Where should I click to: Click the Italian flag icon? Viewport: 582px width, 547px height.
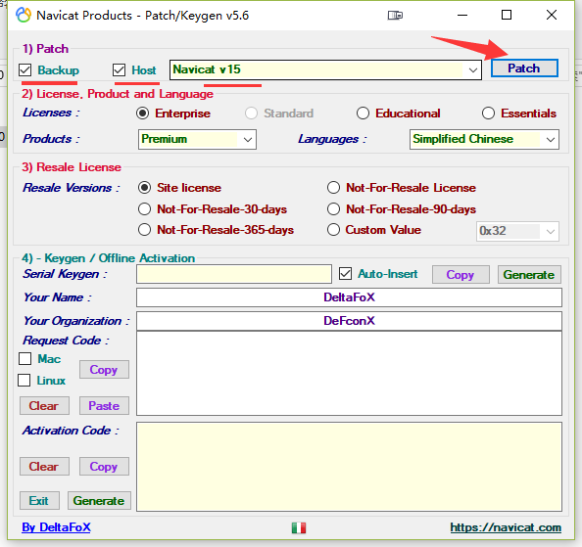(x=299, y=527)
